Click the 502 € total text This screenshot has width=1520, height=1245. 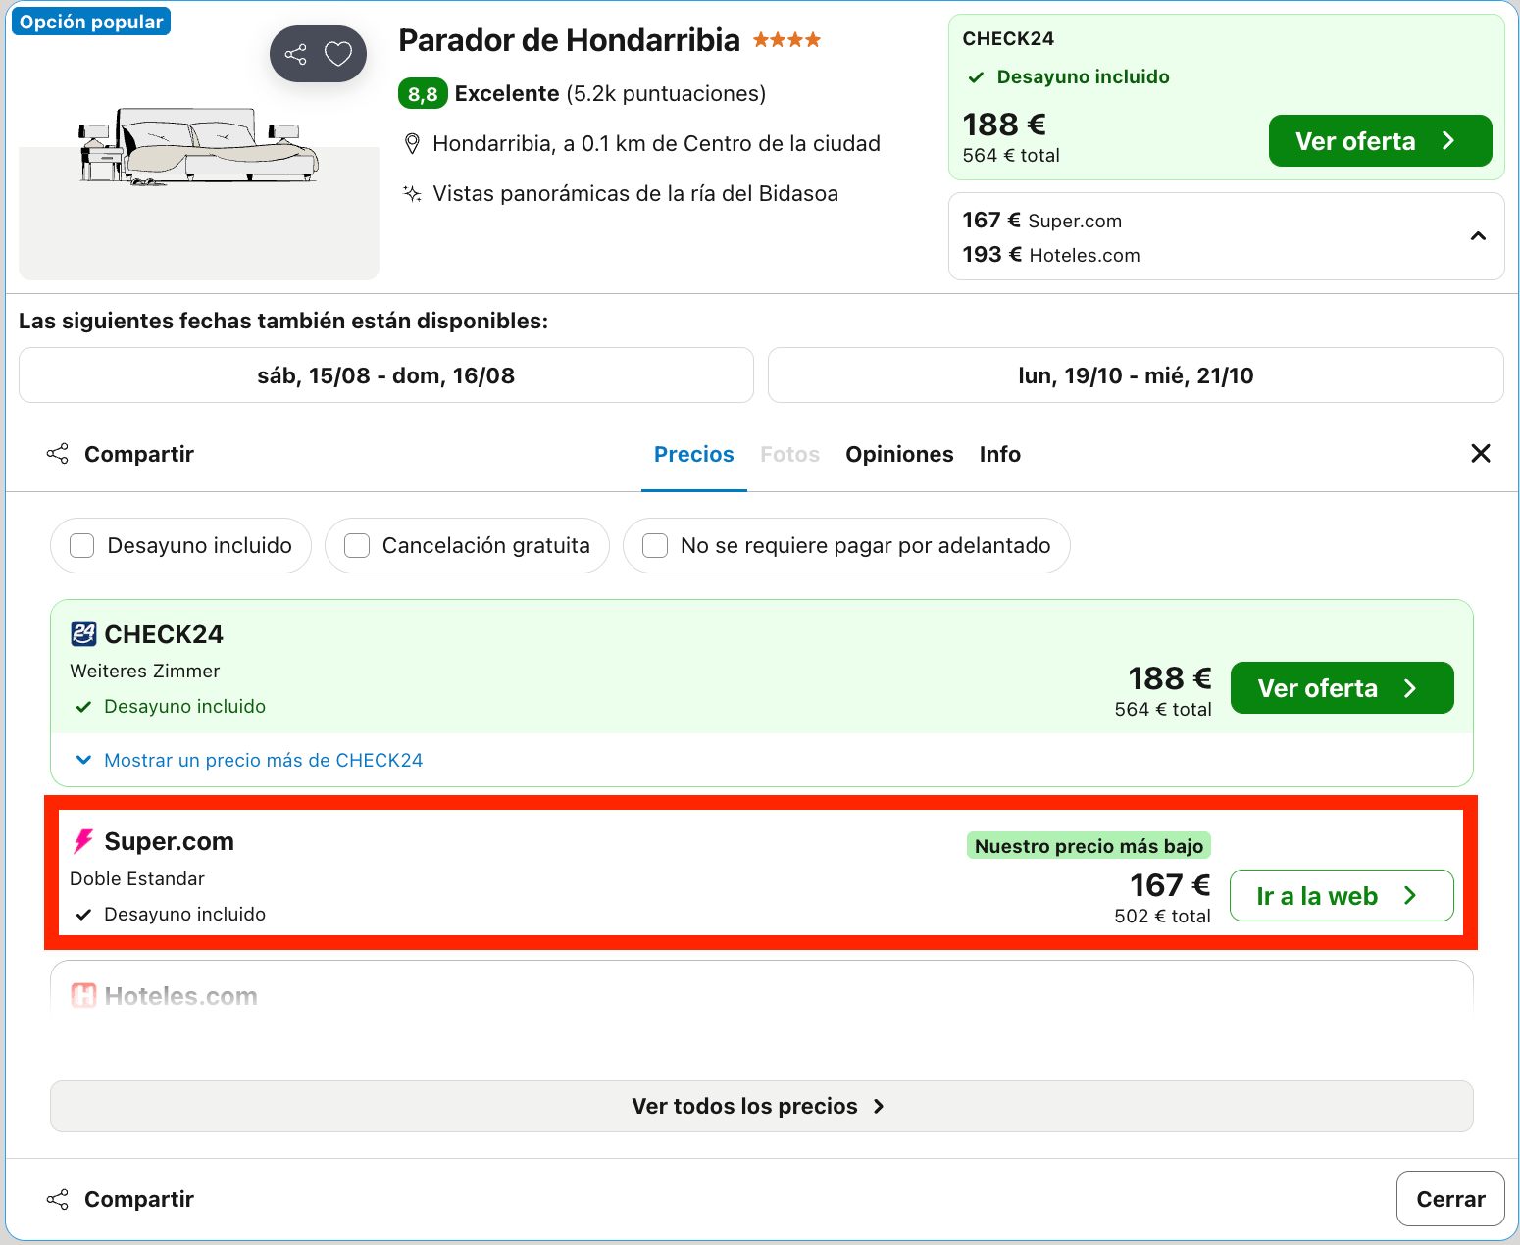click(1162, 916)
